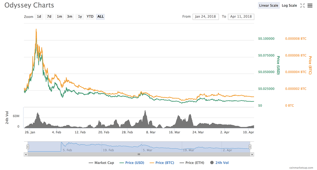Image resolution: width=317 pixels, height=170 pixels.
Task: Set zoom range to 3m
Action: point(70,17)
